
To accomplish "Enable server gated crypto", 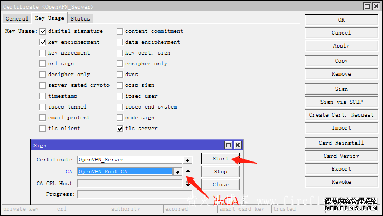I will (x=43, y=85).
